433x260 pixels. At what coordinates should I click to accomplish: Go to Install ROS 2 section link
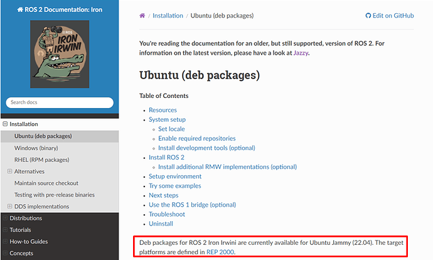coord(166,158)
